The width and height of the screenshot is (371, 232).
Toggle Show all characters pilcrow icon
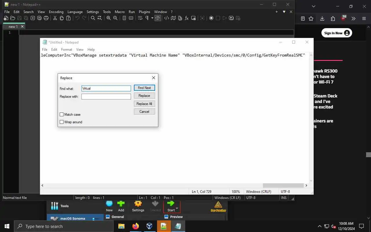click(x=147, y=18)
